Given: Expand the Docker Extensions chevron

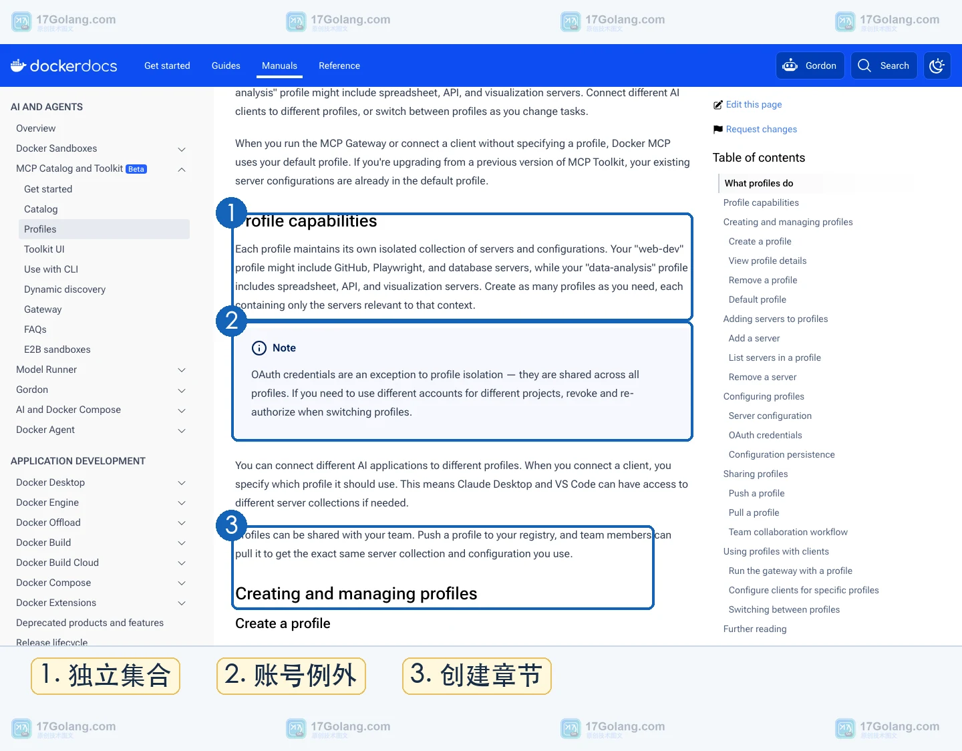Looking at the screenshot, I should tap(182, 603).
